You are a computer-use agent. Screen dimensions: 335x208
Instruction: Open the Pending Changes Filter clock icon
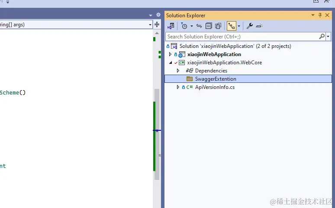point(184,26)
